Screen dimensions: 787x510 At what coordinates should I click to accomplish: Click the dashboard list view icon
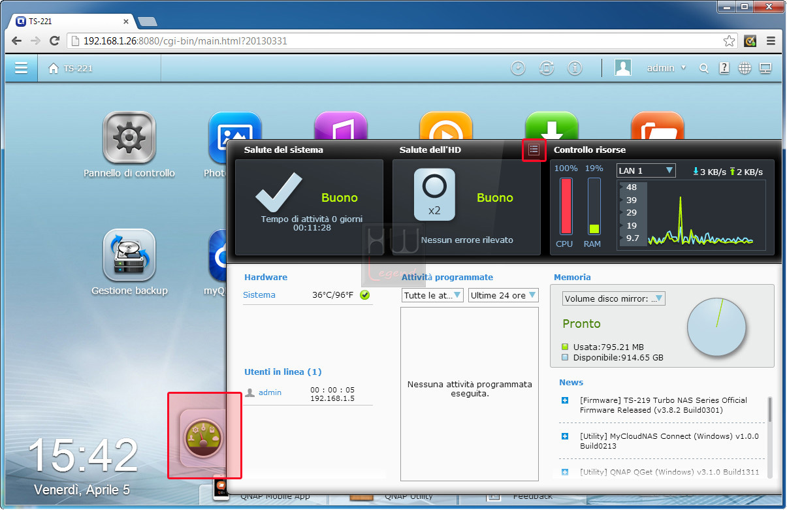pos(534,150)
